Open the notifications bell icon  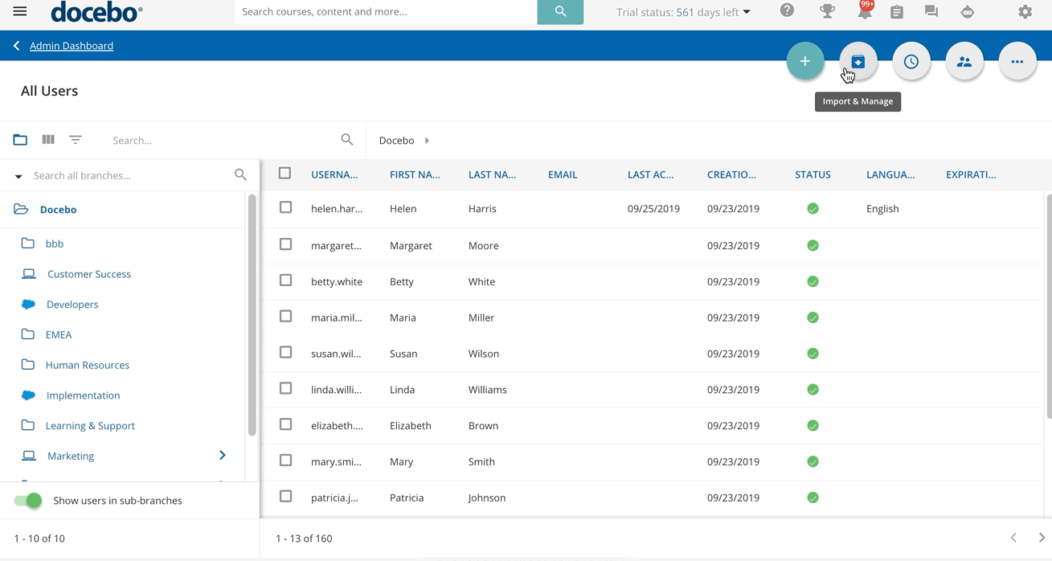pyautogui.click(x=865, y=12)
